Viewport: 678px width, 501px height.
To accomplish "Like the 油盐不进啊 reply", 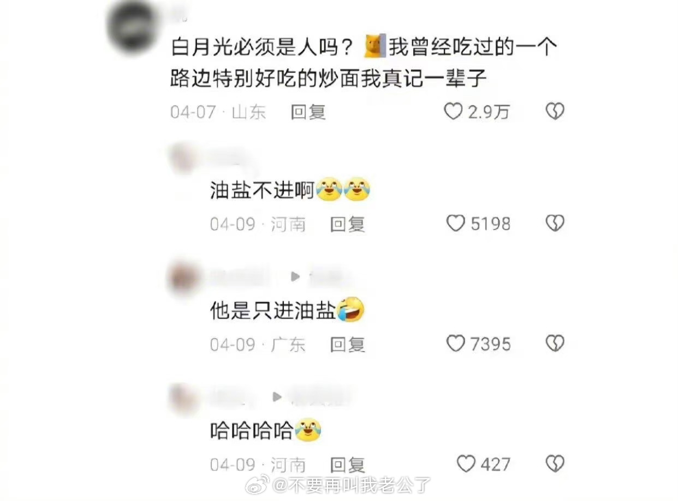I will 455,224.
